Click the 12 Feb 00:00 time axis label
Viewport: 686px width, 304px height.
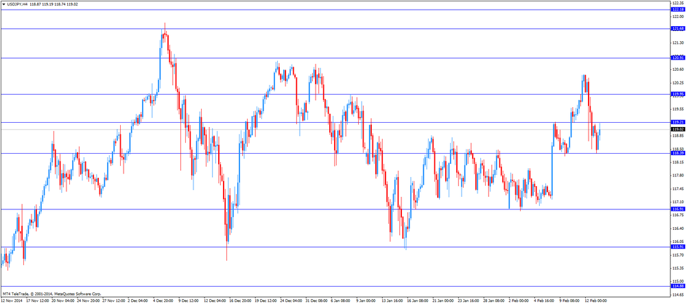[x=595, y=301]
